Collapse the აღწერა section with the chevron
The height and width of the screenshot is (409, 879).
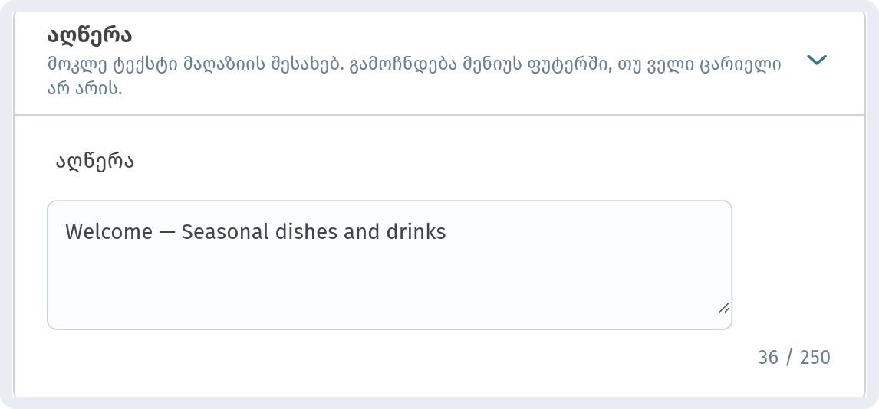(x=817, y=59)
